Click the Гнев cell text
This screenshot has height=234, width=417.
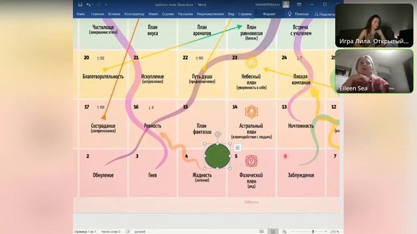(152, 175)
